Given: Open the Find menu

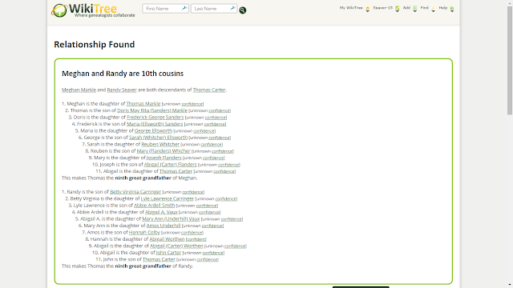Looking at the screenshot, I should point(424,8).
